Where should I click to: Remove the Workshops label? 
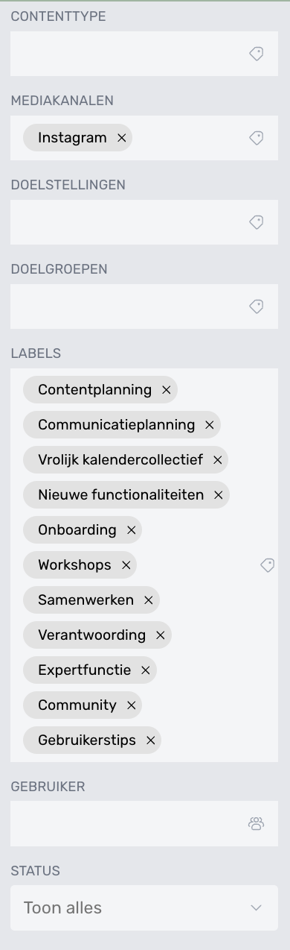[x=126, y=565]
